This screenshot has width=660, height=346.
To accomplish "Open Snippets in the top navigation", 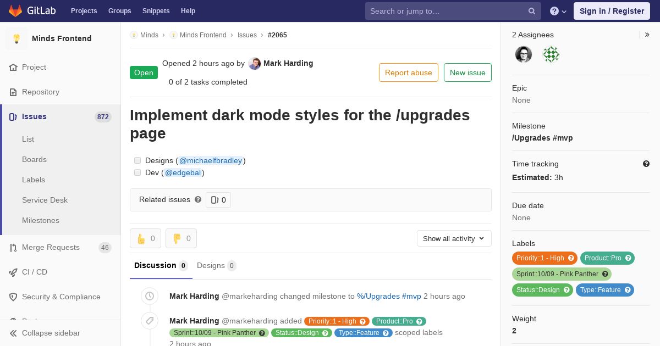I will tap(156, 11).
